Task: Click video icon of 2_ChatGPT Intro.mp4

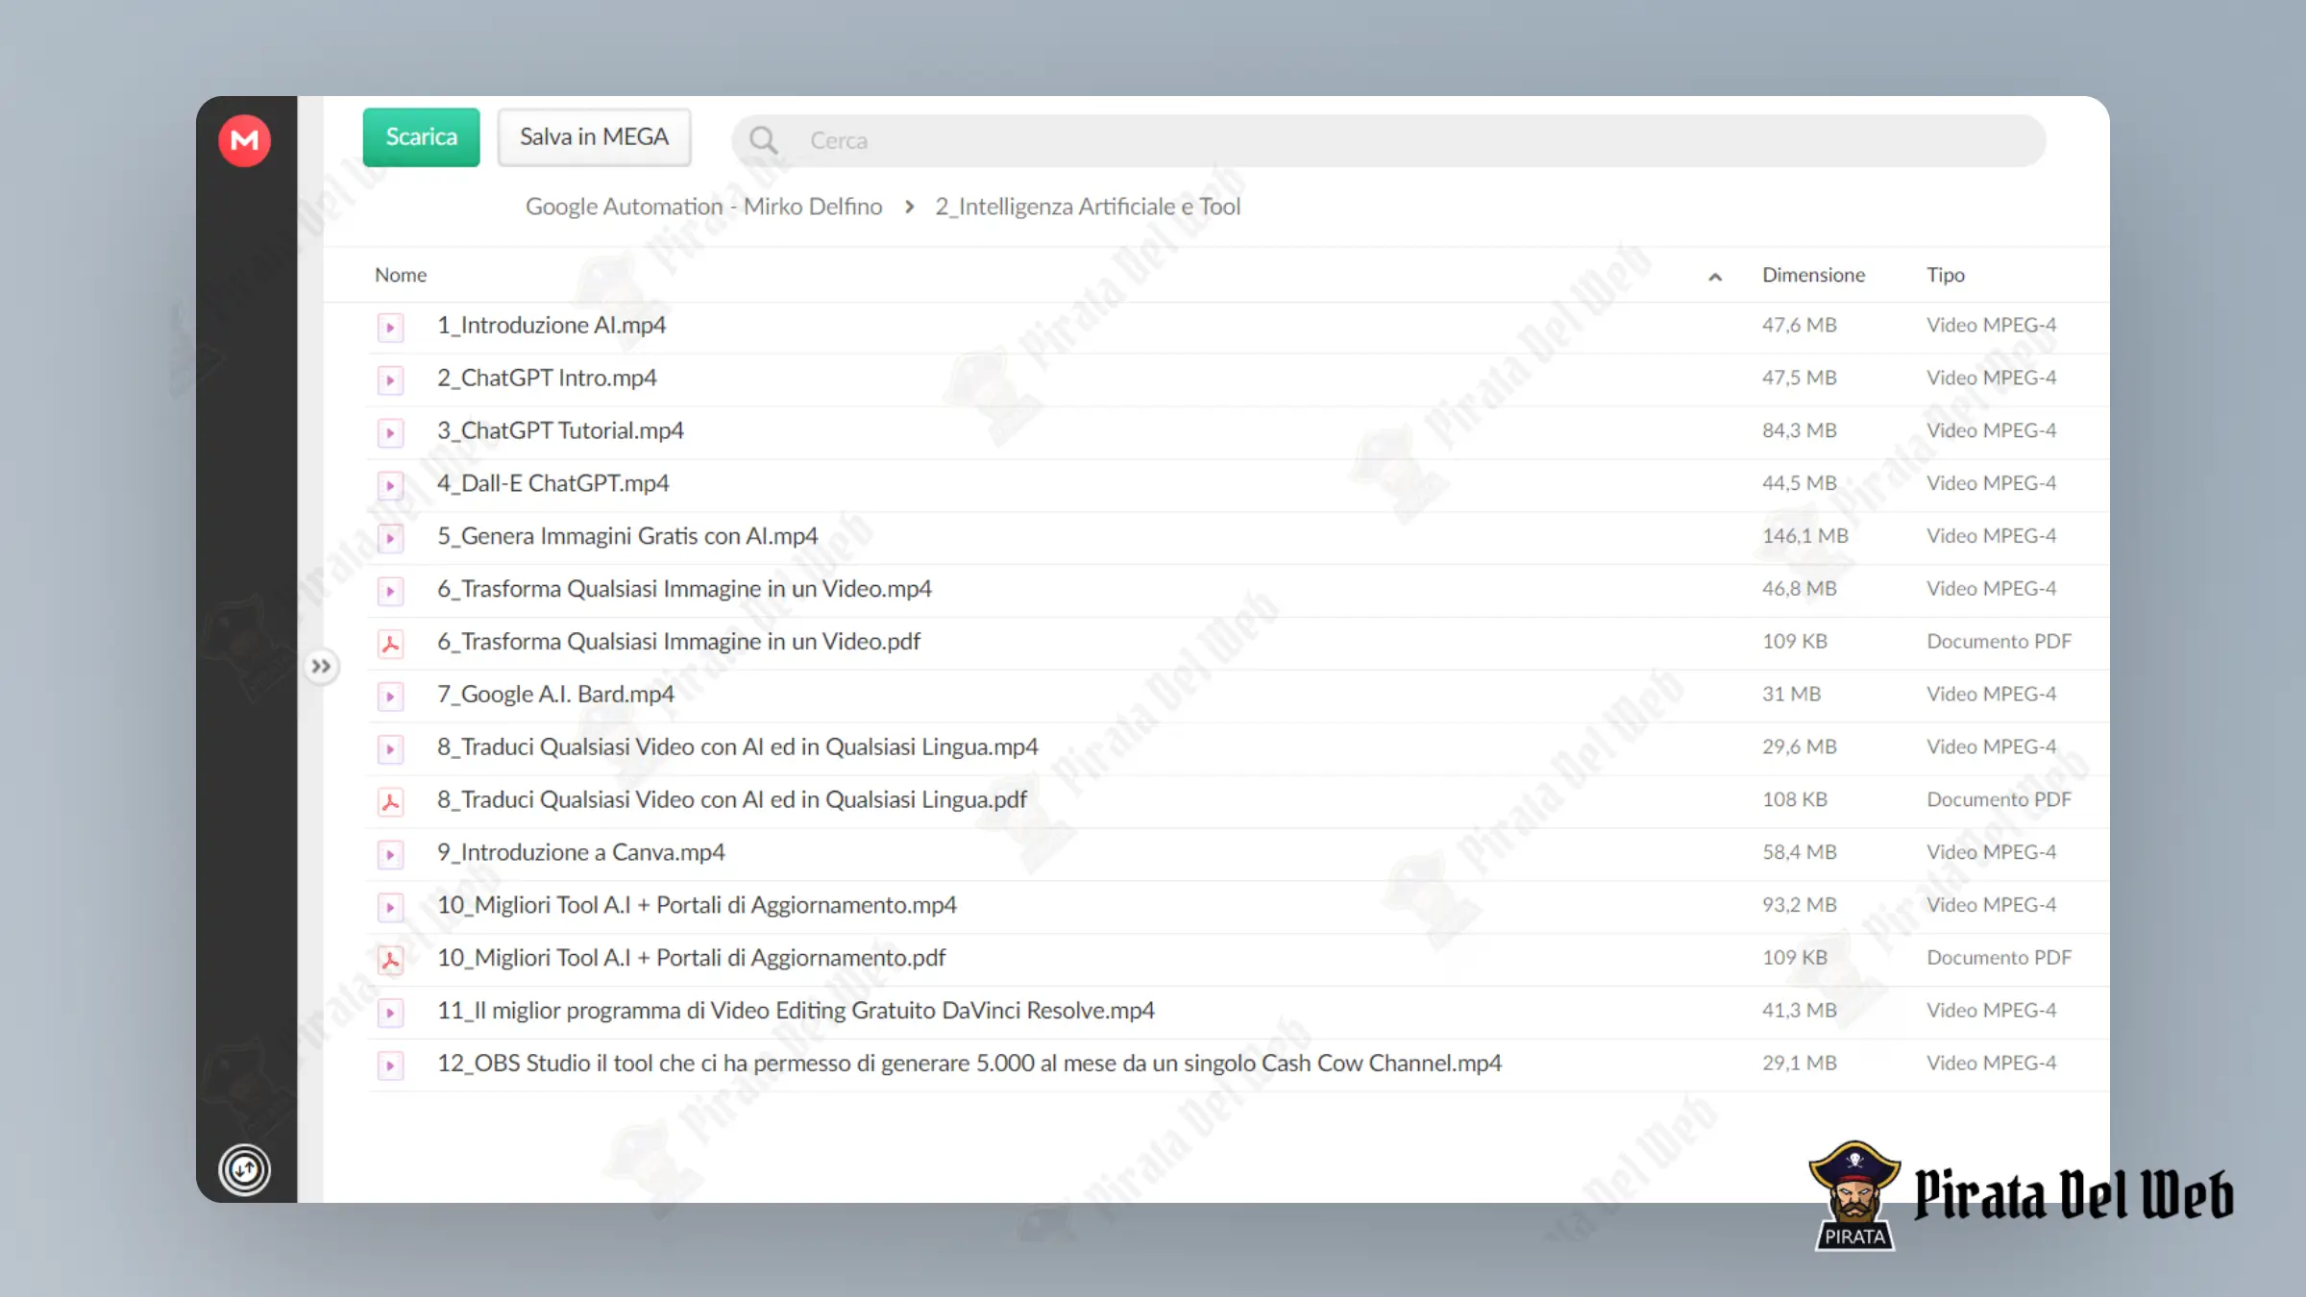Action: pyautogui.click(x=390, y=379)
